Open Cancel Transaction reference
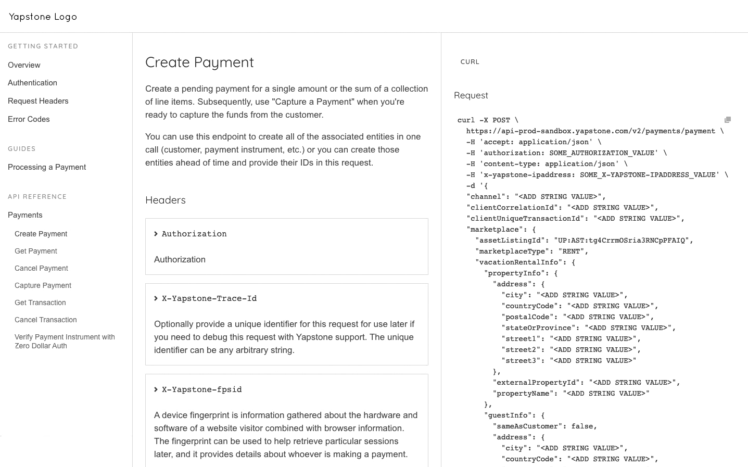This screenshot has width=748, height=467. [x=45, y=320]
